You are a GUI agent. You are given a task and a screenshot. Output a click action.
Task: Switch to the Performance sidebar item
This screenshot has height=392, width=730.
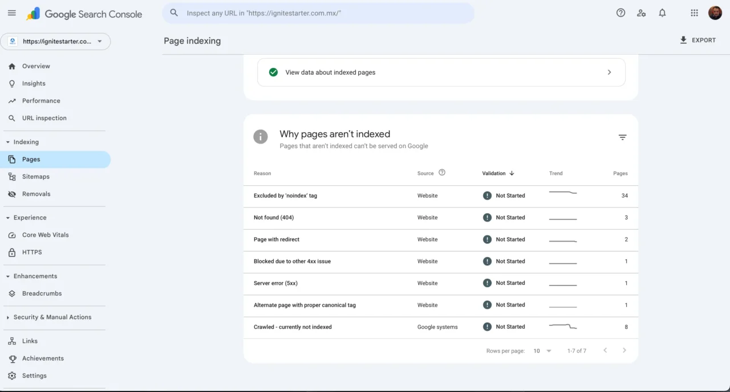tap(42, 100)
